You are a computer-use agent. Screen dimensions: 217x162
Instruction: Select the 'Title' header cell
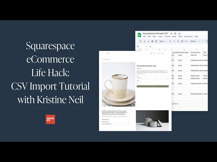point(205,53)
